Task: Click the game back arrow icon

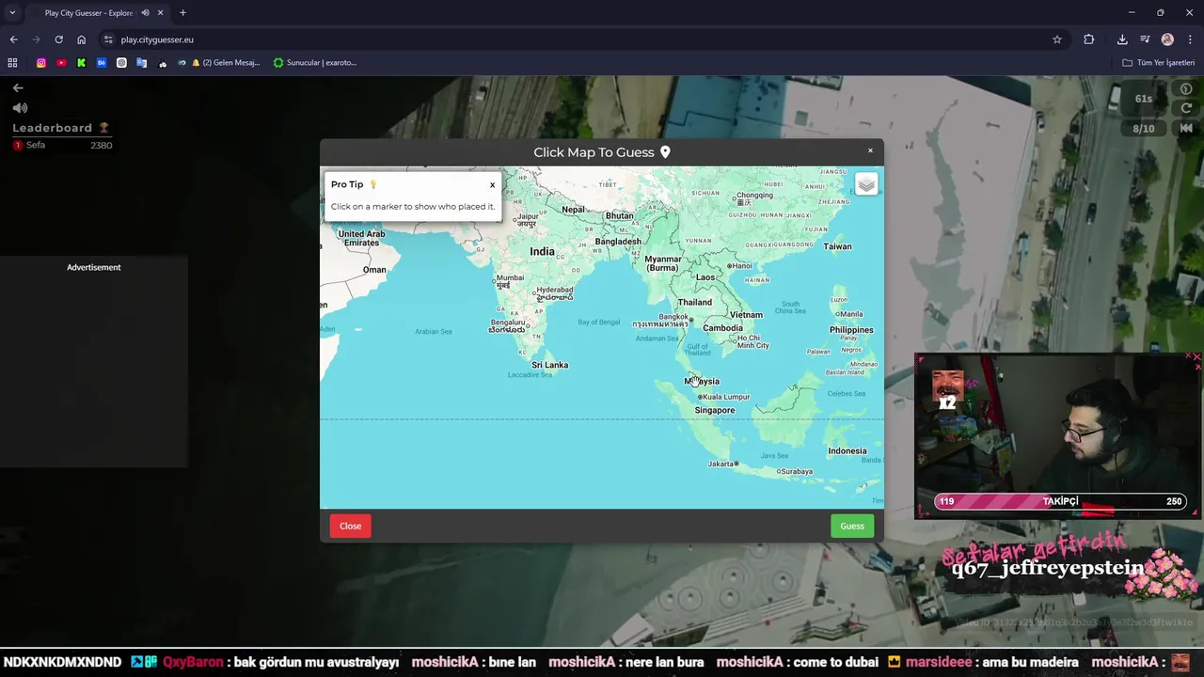Action: pos(18,87)
